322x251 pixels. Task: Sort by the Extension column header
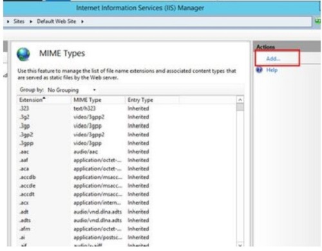[44, 100]
